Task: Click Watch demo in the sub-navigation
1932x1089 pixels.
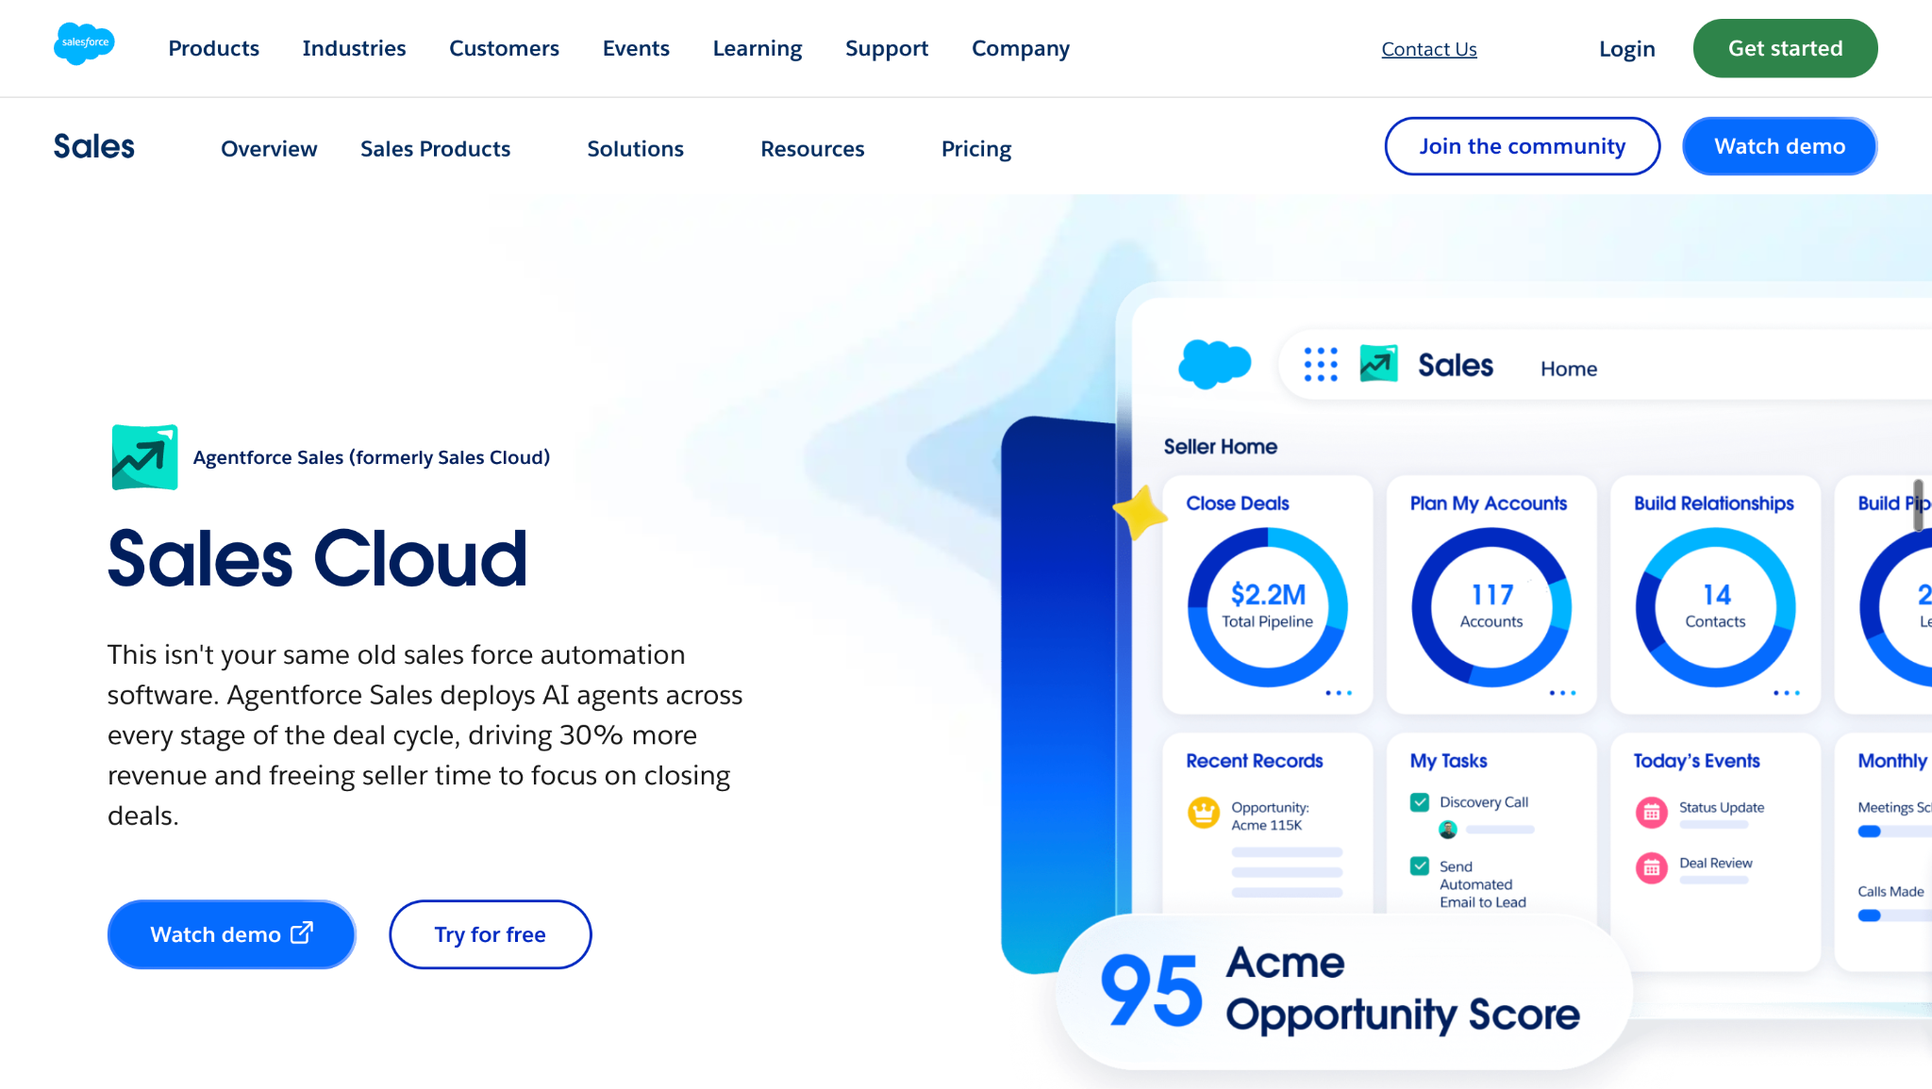Action: (1780, 146)
